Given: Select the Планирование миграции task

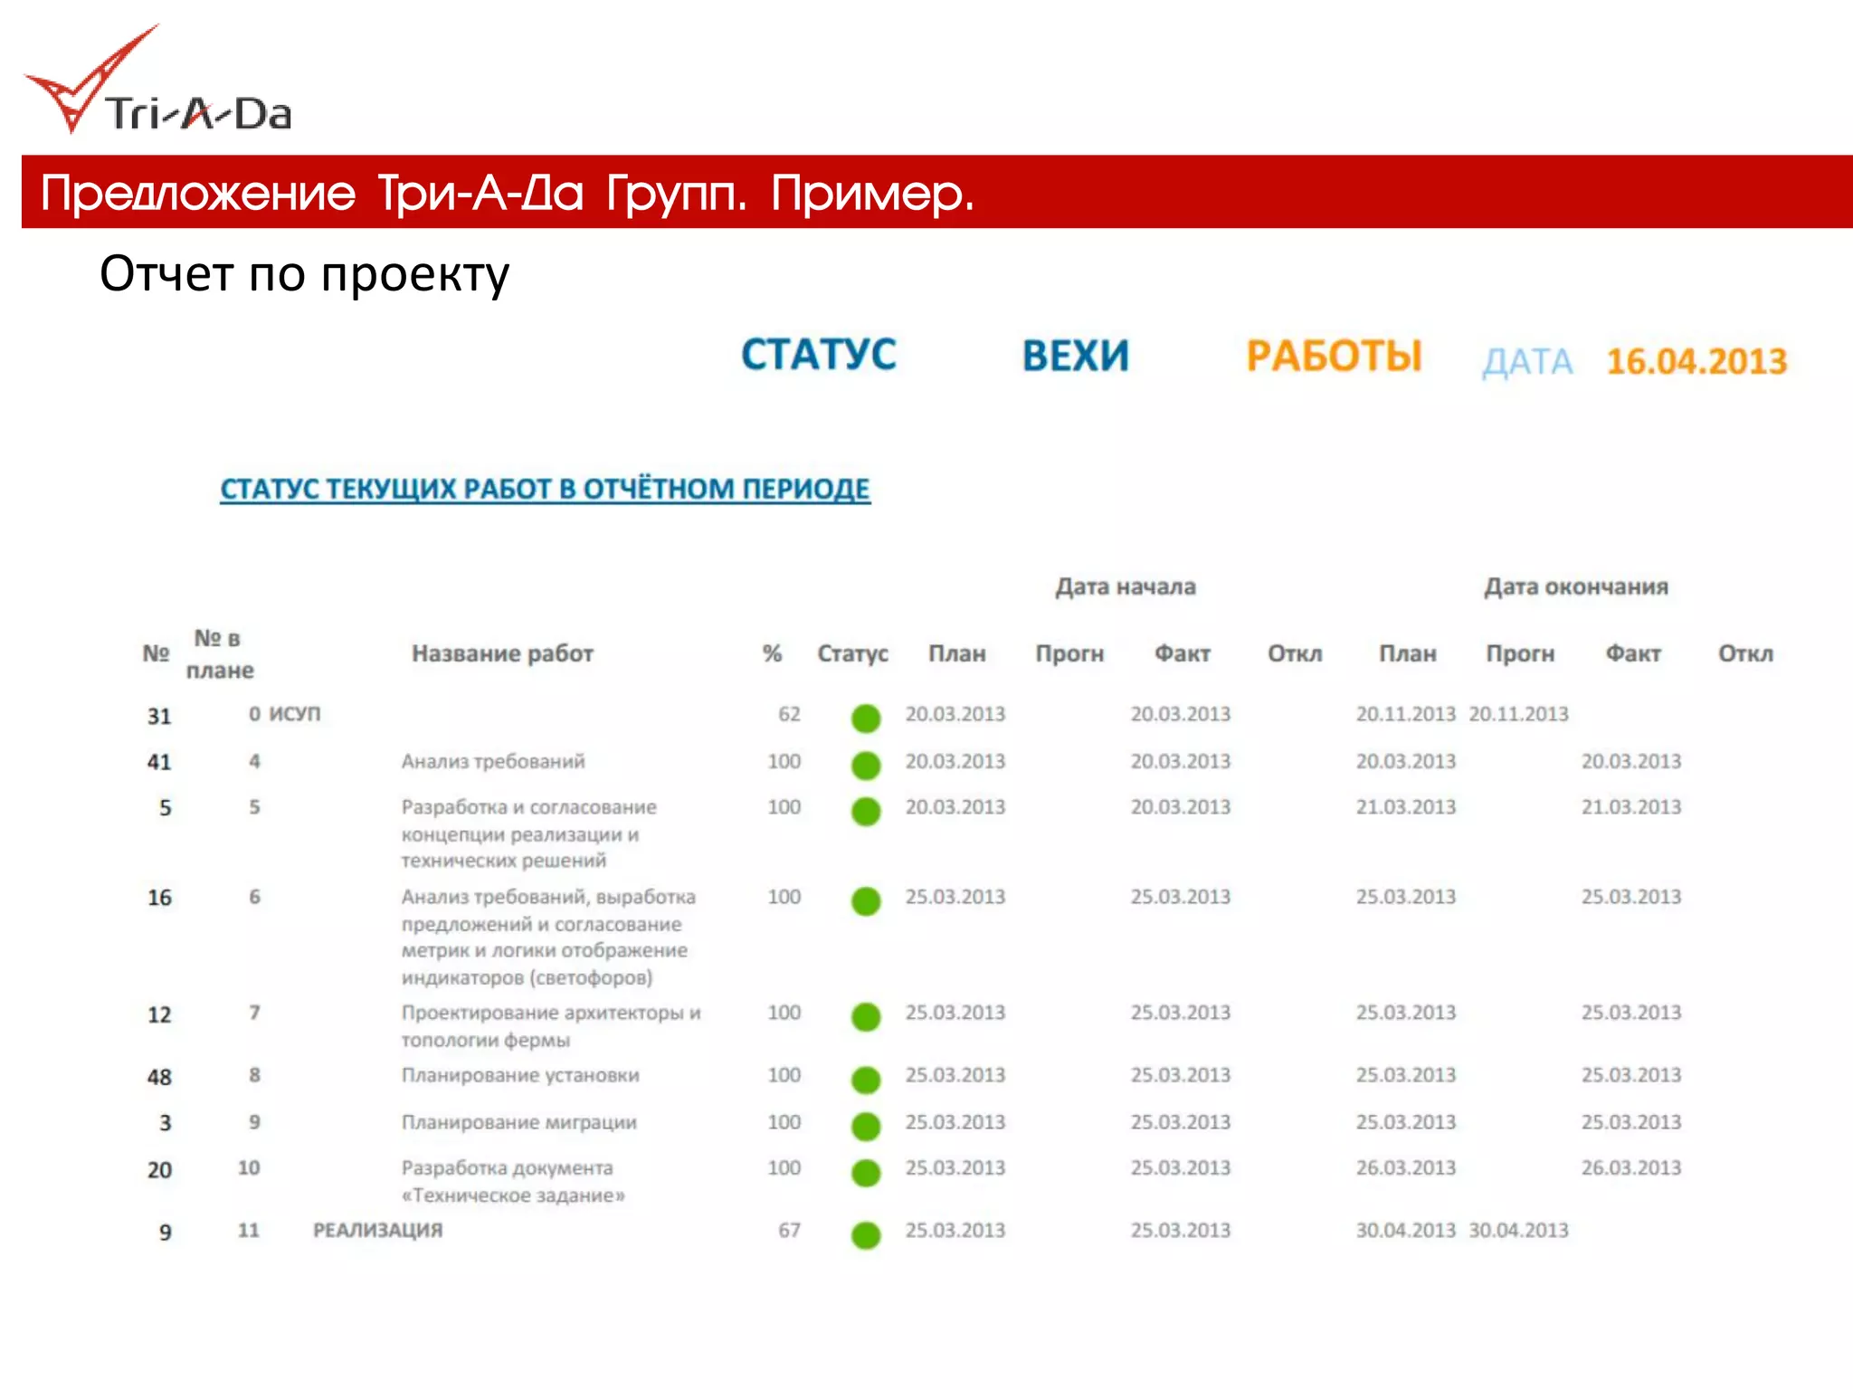Looking at the screenshot, I should point(519,1122).
